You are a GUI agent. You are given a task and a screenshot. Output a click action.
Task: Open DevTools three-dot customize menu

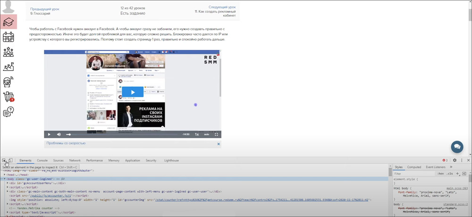462,160
